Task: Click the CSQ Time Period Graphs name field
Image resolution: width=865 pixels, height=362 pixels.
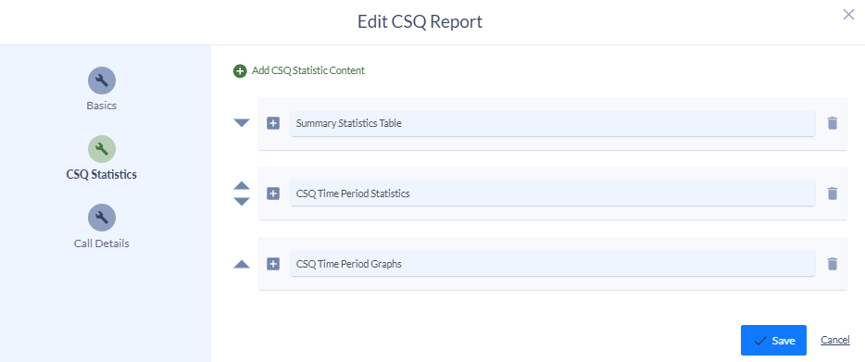Action: coord(553,264)
